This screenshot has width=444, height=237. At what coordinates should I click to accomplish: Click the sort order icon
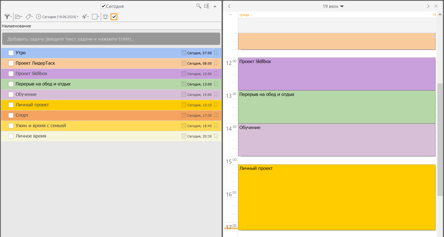207,6
